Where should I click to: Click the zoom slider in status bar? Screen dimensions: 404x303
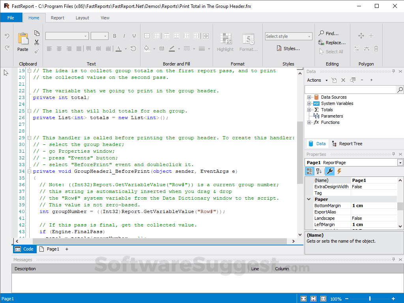pyautogui.click(x=370, y=299)
